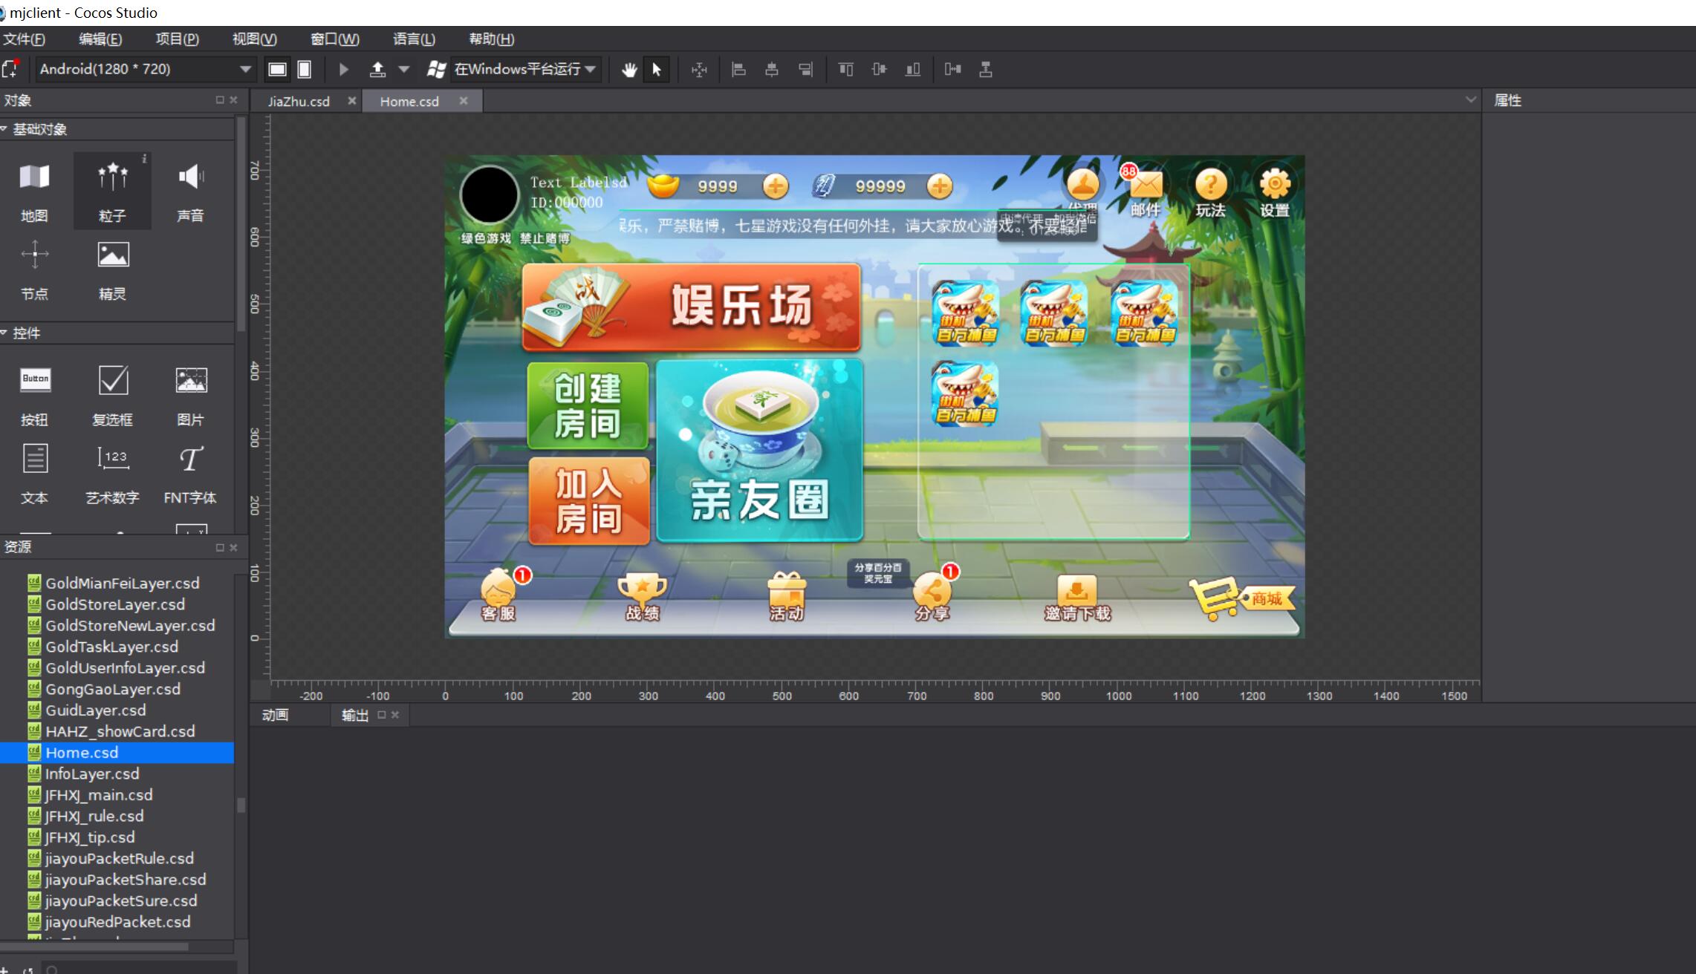1696x974 pixels.
Task: Close the 输出 panel
Action: click(x=395, y=715)
